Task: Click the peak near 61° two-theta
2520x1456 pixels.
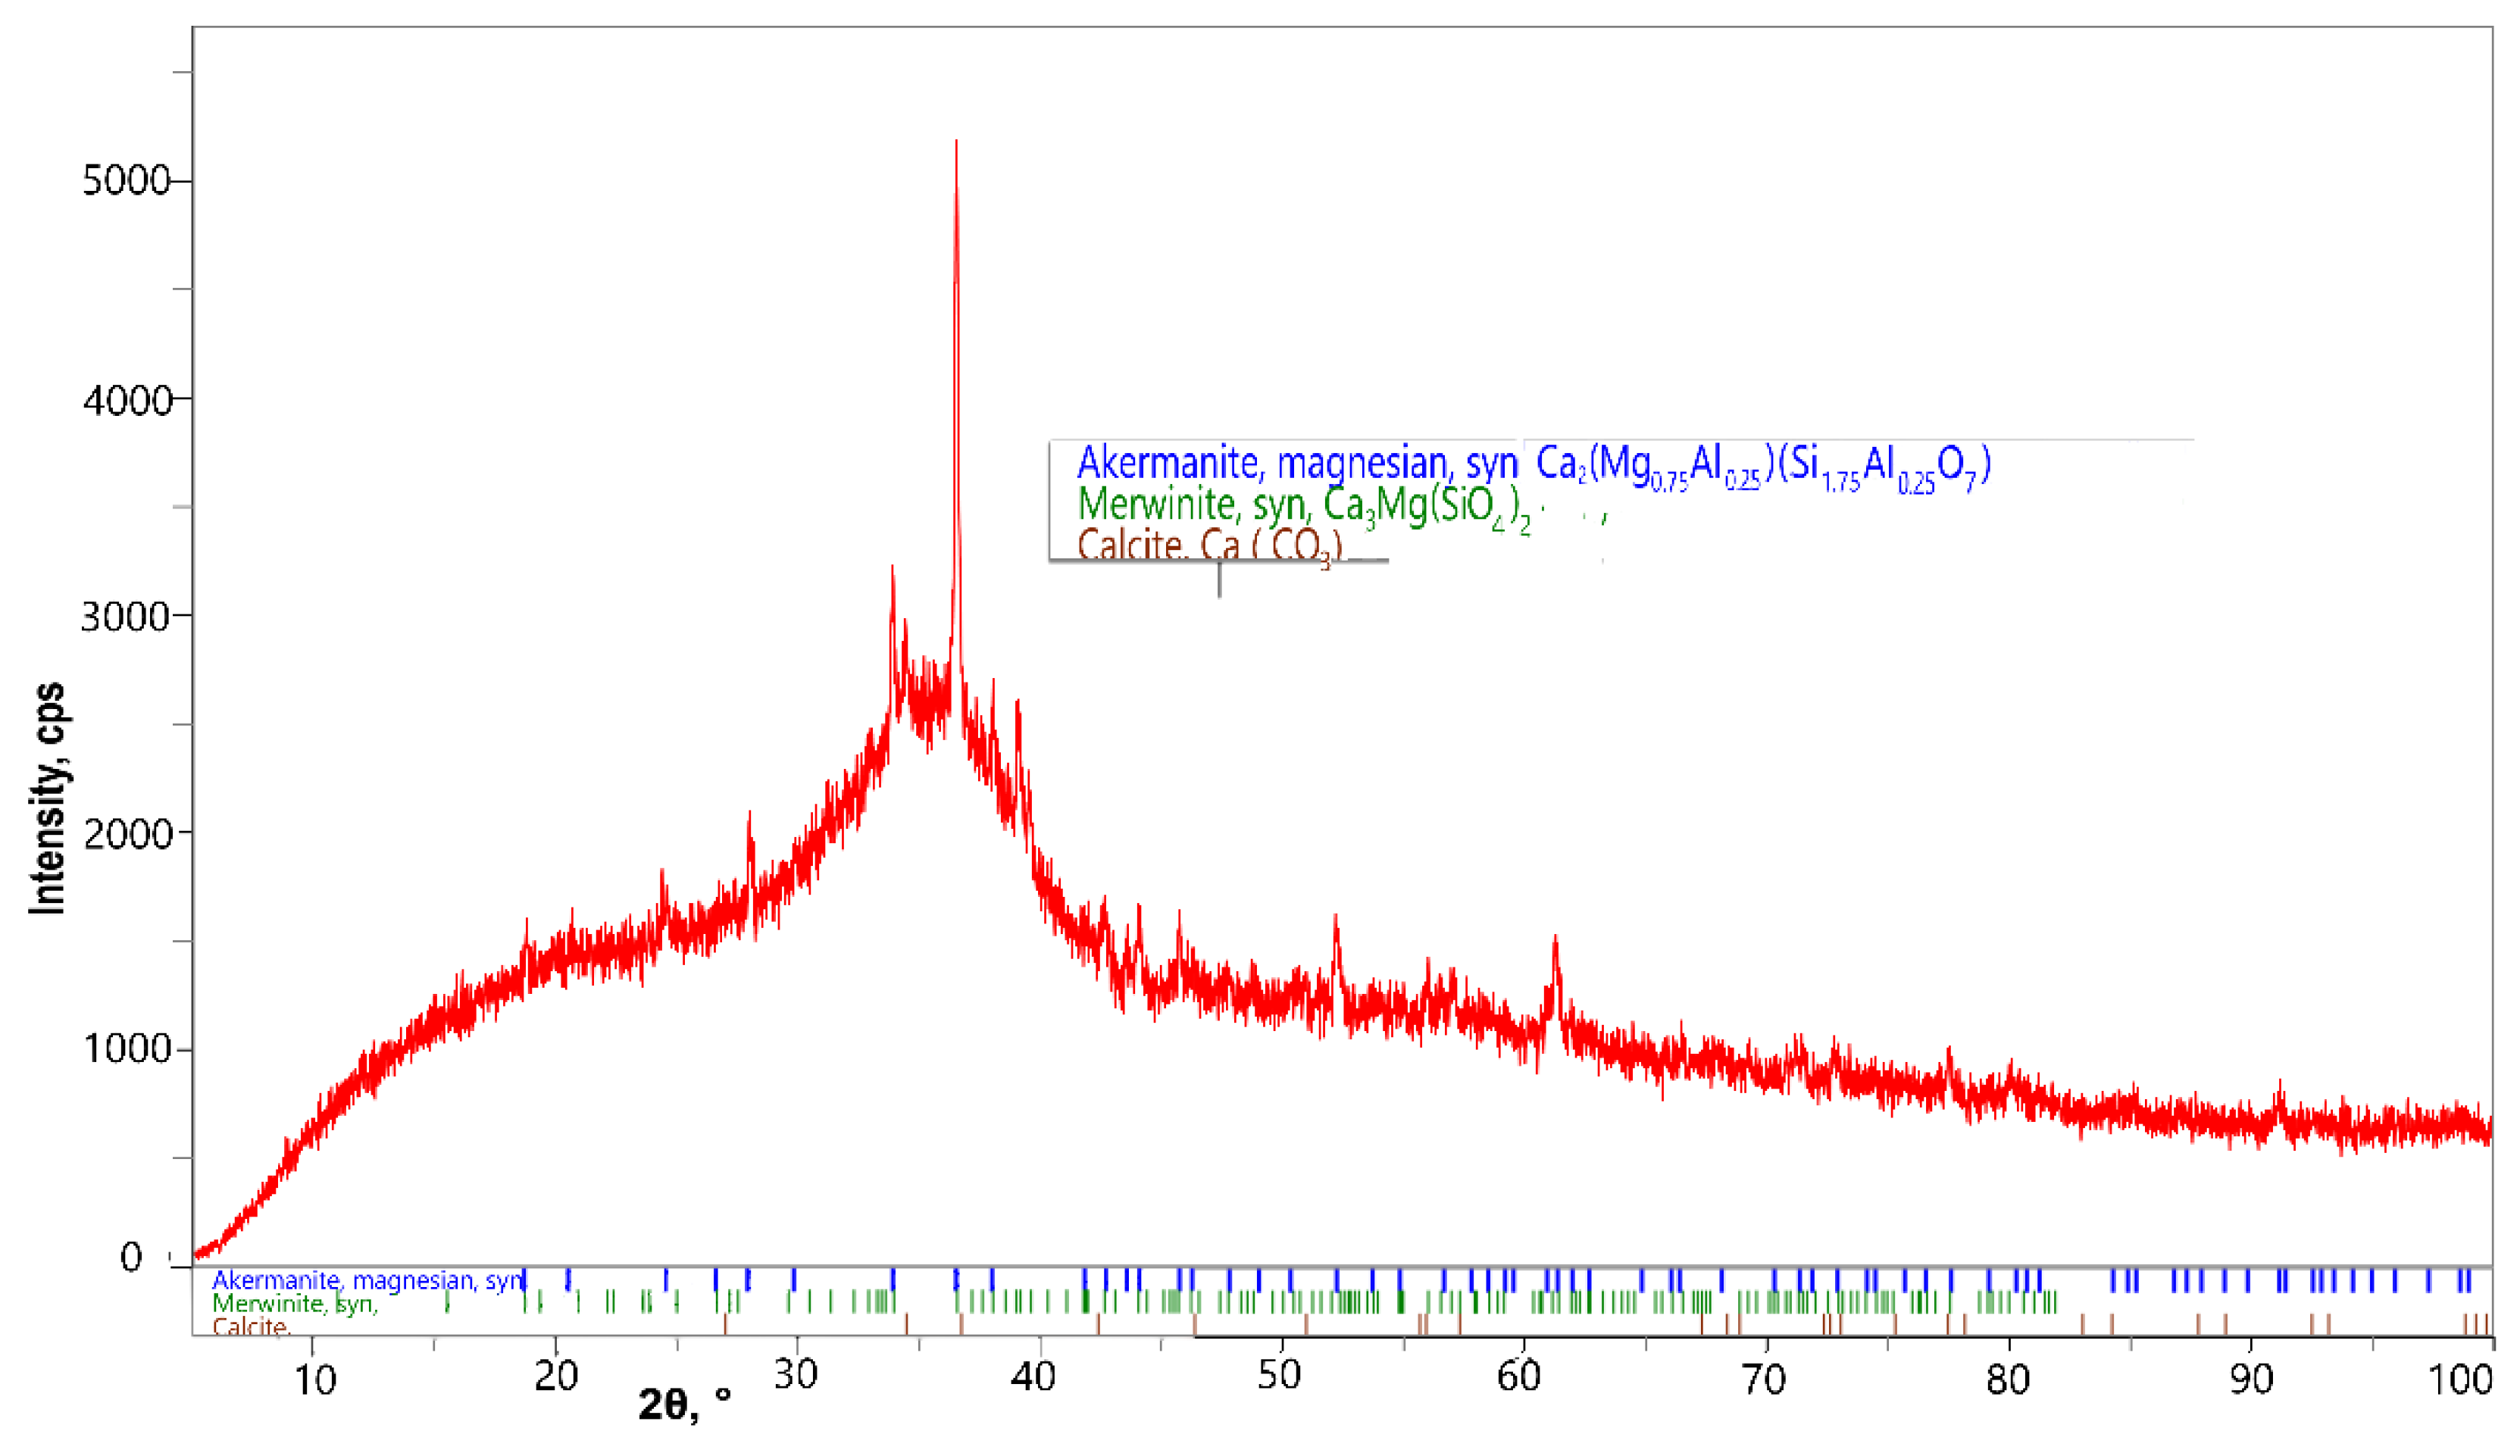Action: pos(1555,945)
